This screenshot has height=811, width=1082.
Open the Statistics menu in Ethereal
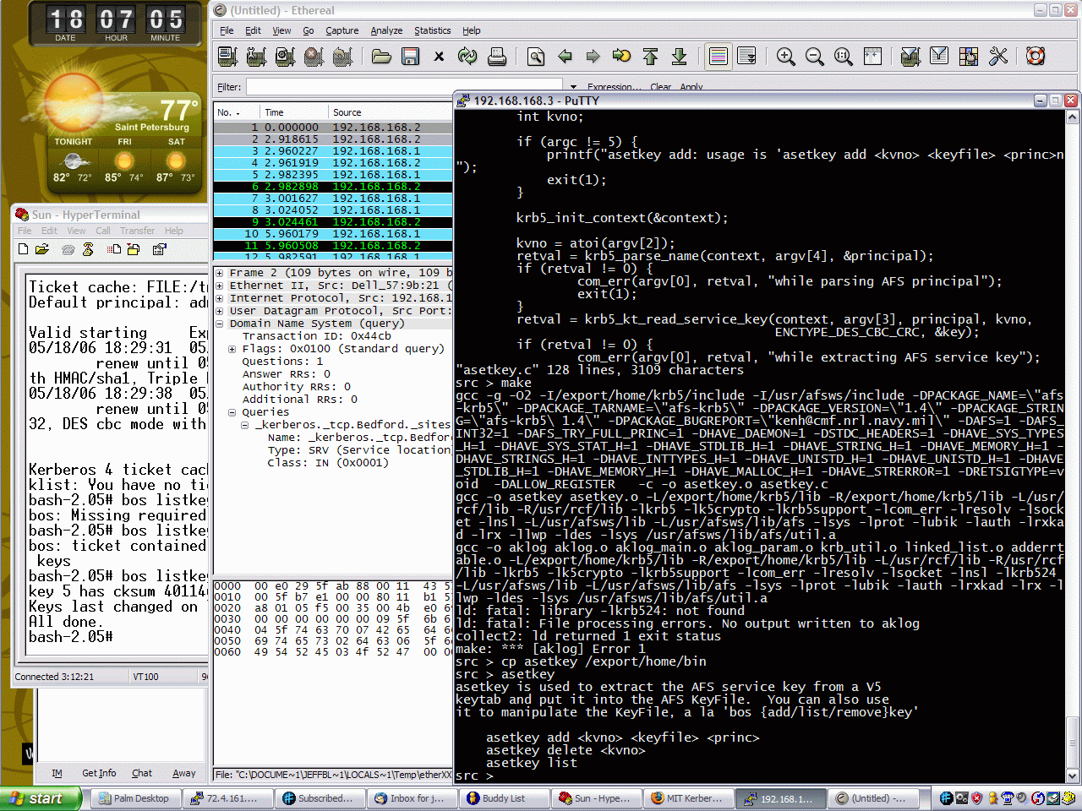pyautogui.click(x=432, y=30)
